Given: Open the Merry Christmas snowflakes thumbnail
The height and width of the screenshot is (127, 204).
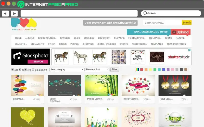Looking at the screenshot, I should coord(65,85).
